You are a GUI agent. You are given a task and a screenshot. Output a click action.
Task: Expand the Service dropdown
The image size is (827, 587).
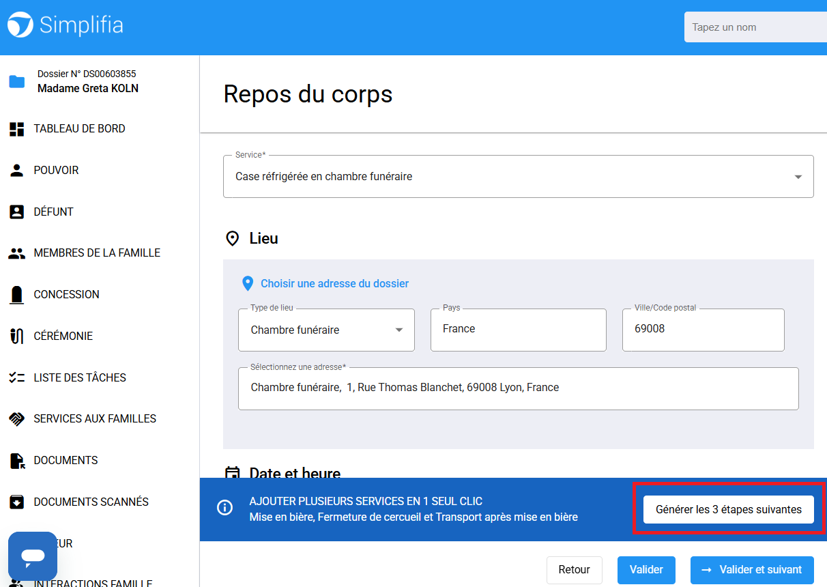pos(798,177)
